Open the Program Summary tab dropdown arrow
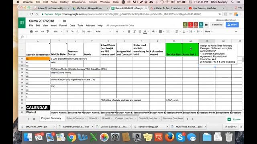This screenshot has height=144, width=257. [63, 118]
